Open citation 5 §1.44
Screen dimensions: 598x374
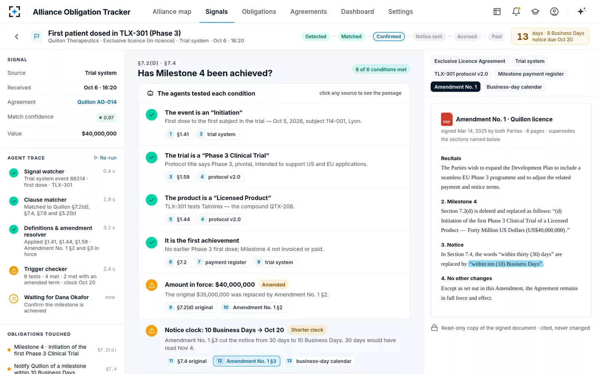click(x=179, y=219)
